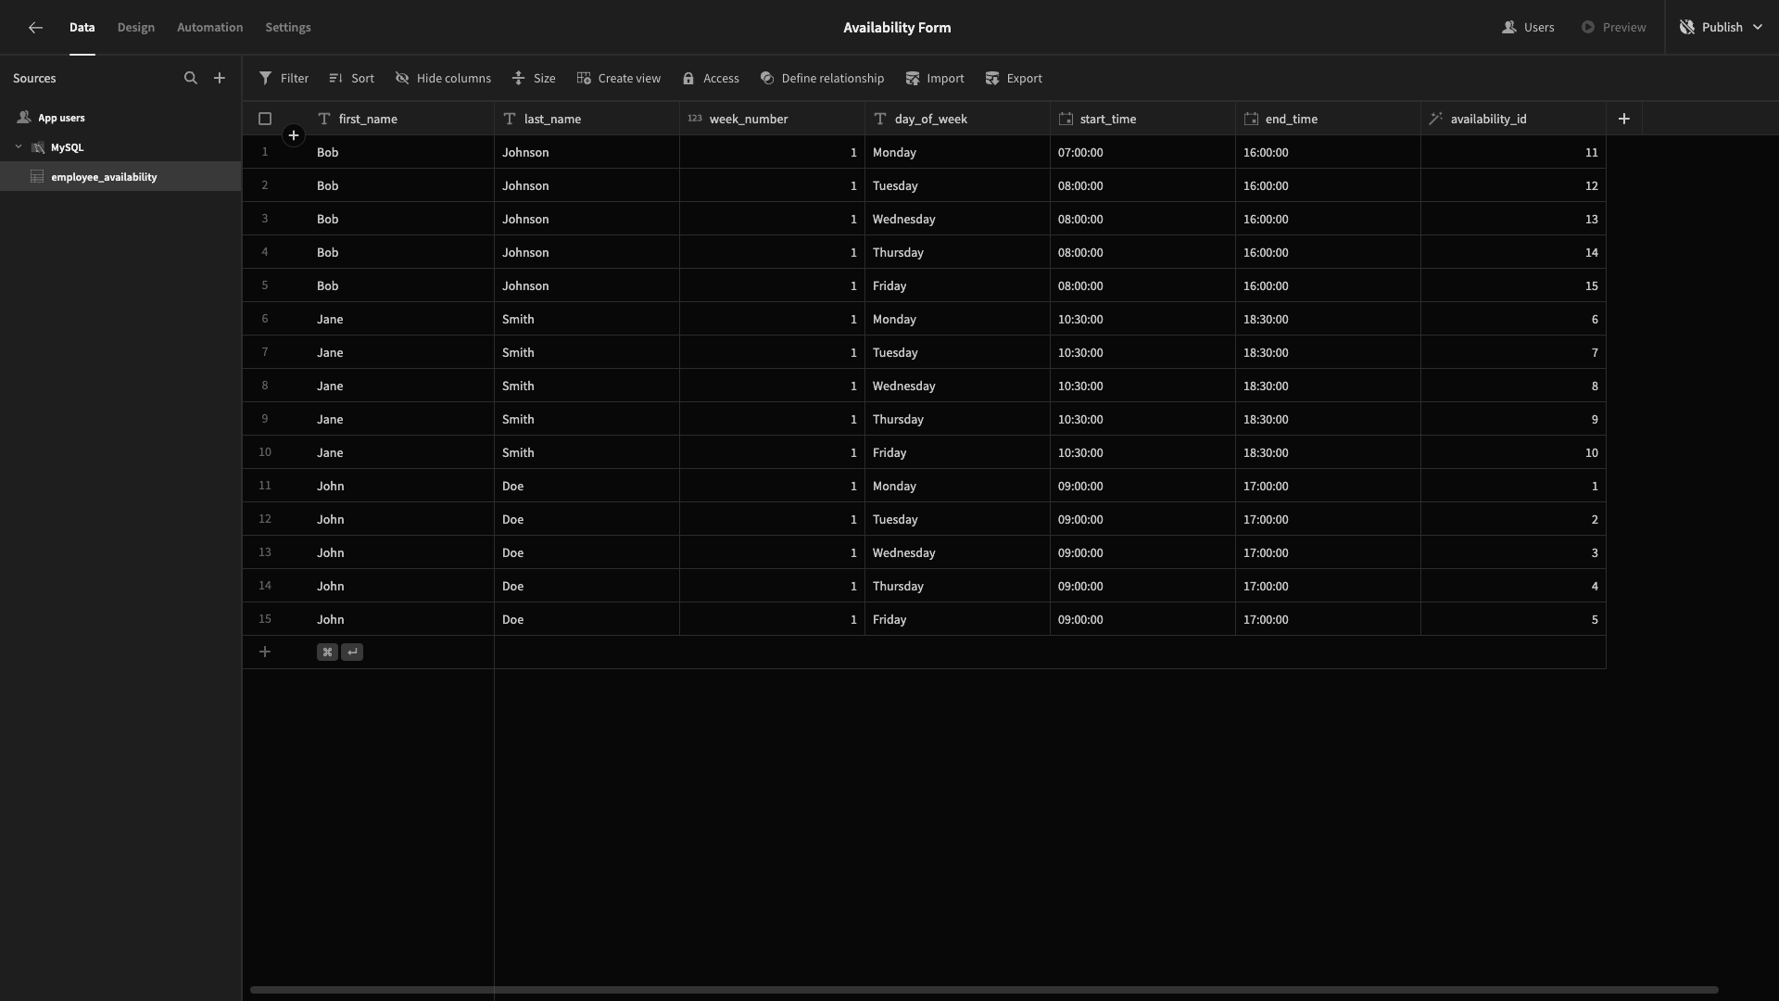Search sources with magnifier icon
Screen dimensions: 1779x1001
pyautogui.click(x=191, y=79)
